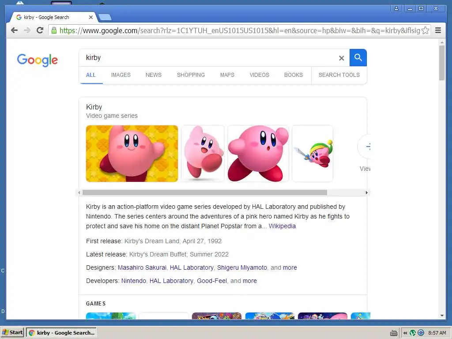Viewport: 452px width, 339px height.
Task: Open the Good-Feel link
Action: pyautogui.click(x=212, y=281)
